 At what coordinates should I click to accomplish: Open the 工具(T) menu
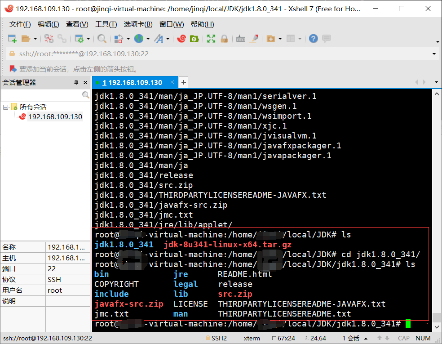pyautogui.click(x=106, y=24)
